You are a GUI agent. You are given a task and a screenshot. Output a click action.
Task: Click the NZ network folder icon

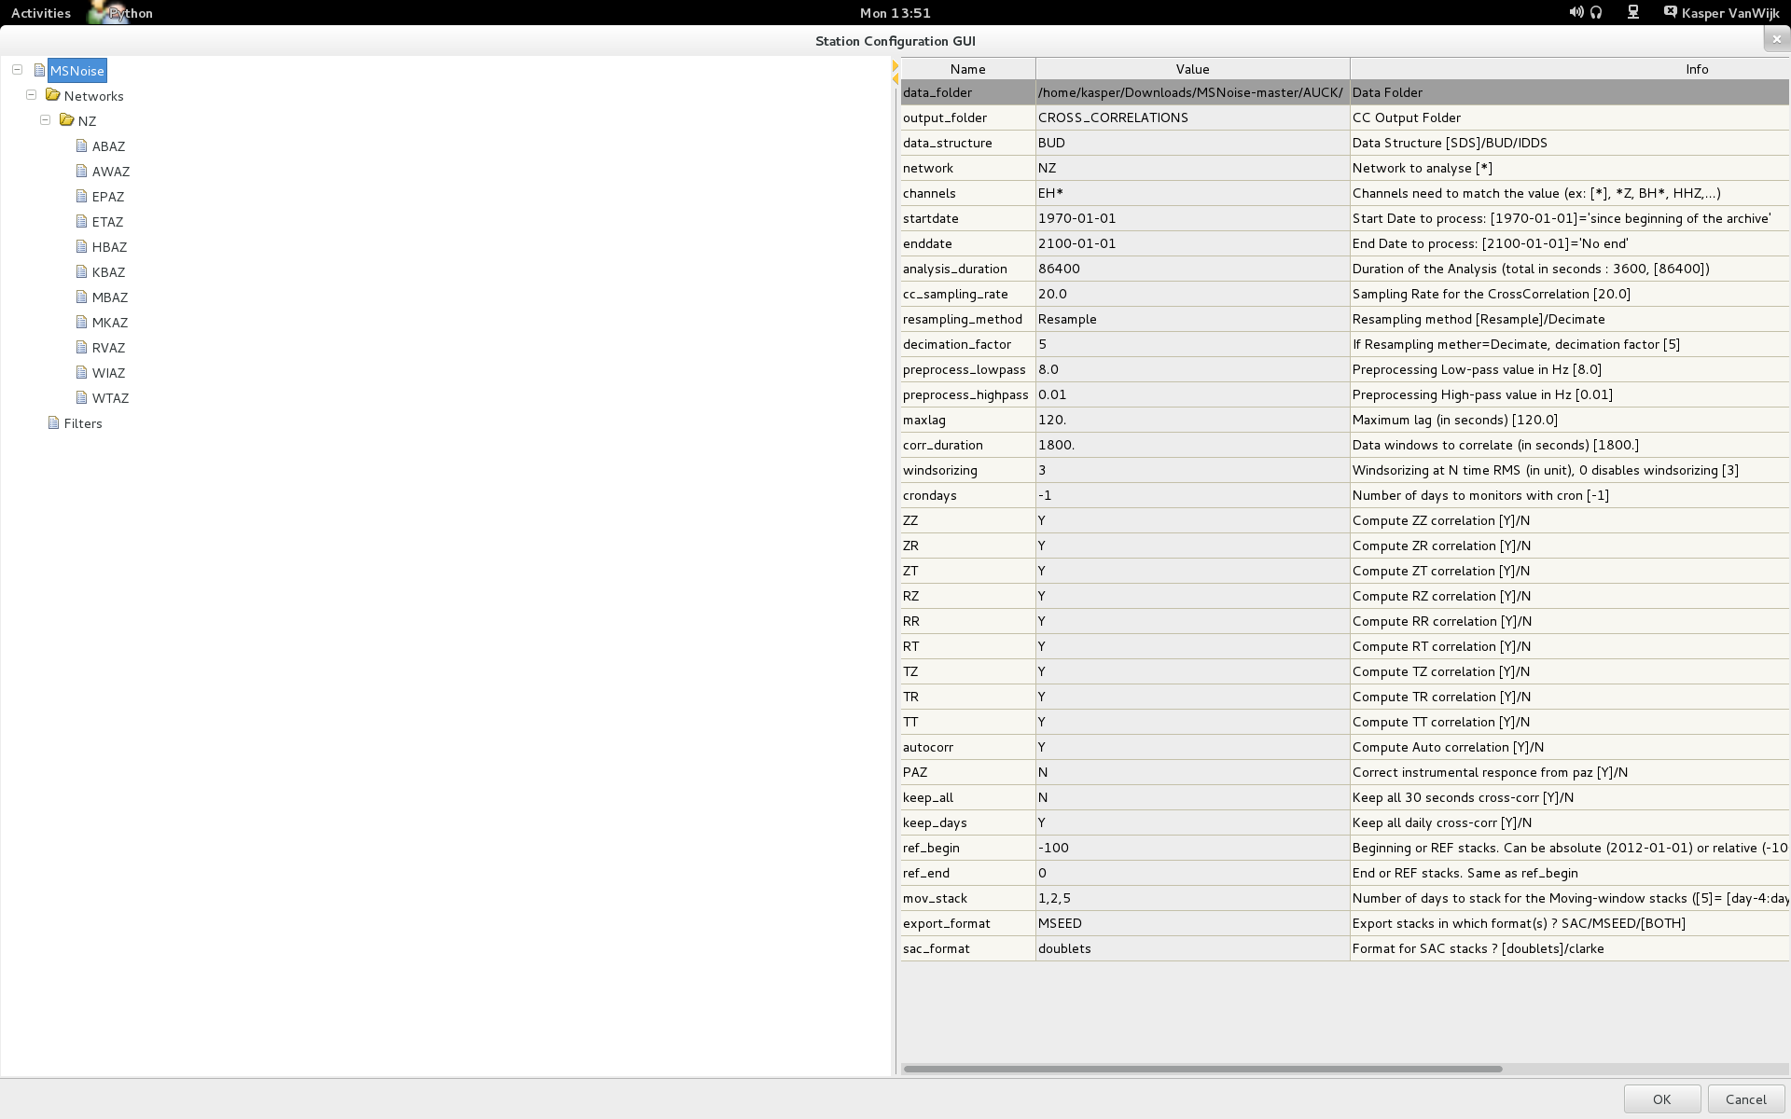pos(67,120)
